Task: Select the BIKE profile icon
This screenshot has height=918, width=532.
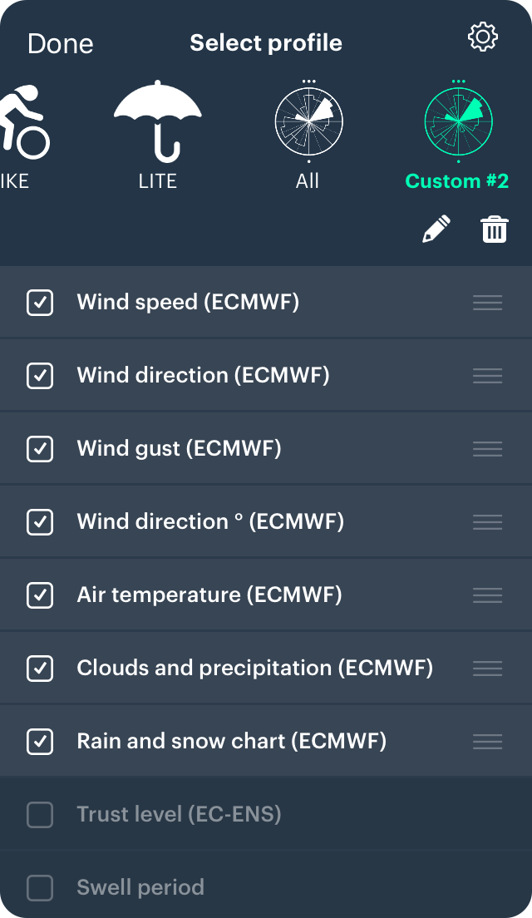Action: 21,121
